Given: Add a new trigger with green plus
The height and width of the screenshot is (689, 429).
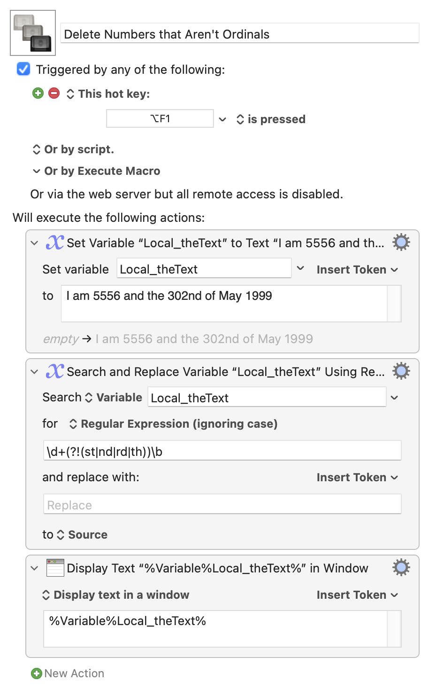Looking at the screenshot, I should click(38, 93).
